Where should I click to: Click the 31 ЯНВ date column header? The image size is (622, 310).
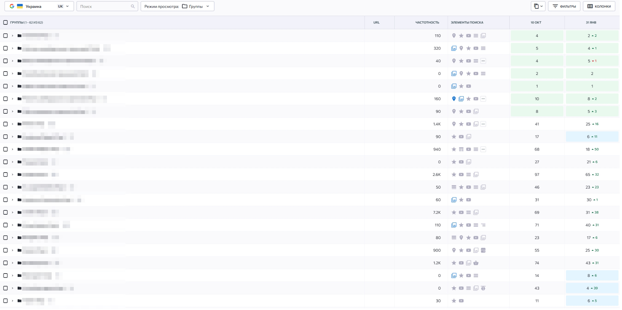pos(592,22)
